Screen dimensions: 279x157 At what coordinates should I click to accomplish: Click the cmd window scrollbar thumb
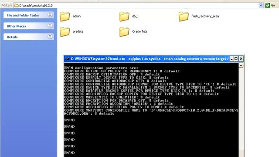[x=241, y=153]
